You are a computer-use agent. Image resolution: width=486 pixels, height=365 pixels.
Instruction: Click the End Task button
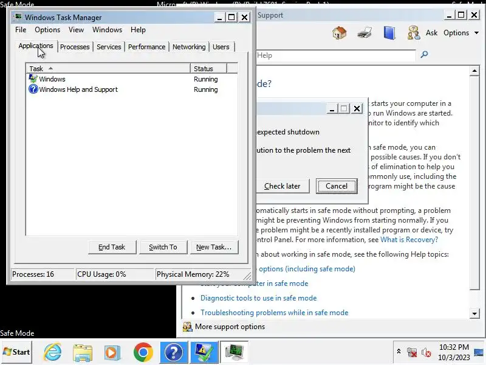[112, 247]
